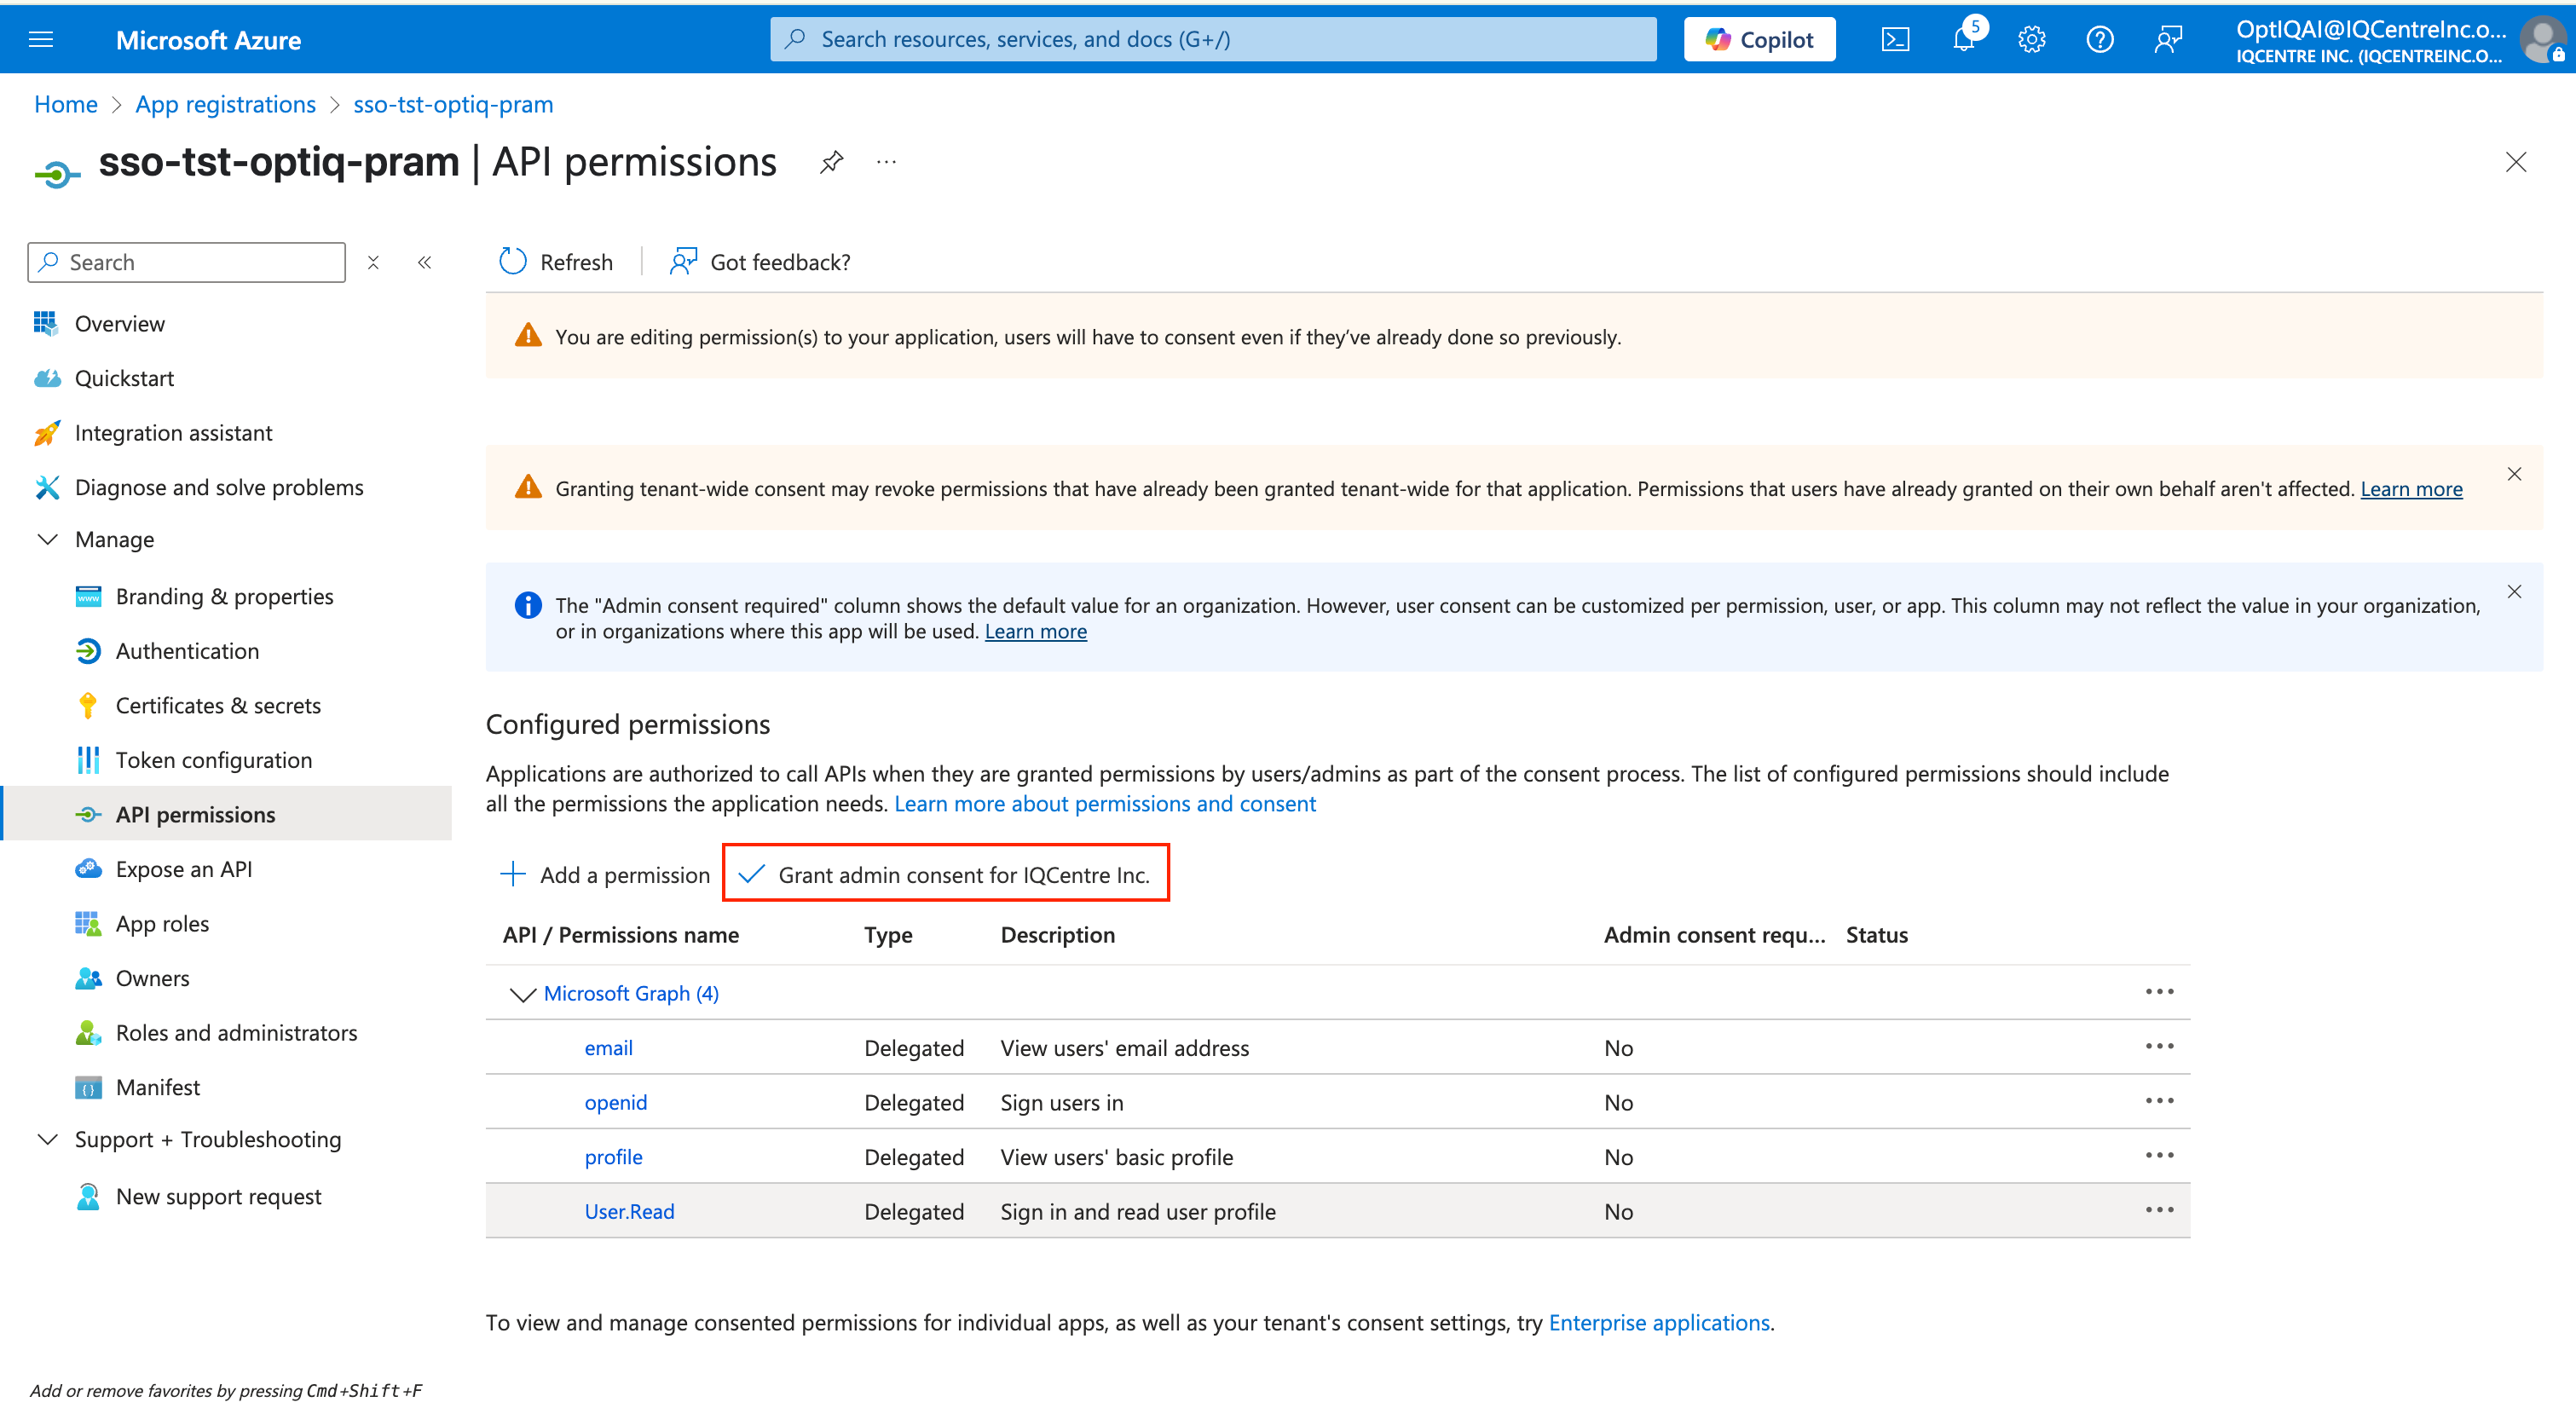The image size is (2576, 1408).
Task: Open more options for openid permission
Action: pyautogui.click(x=2159, y=1101)
